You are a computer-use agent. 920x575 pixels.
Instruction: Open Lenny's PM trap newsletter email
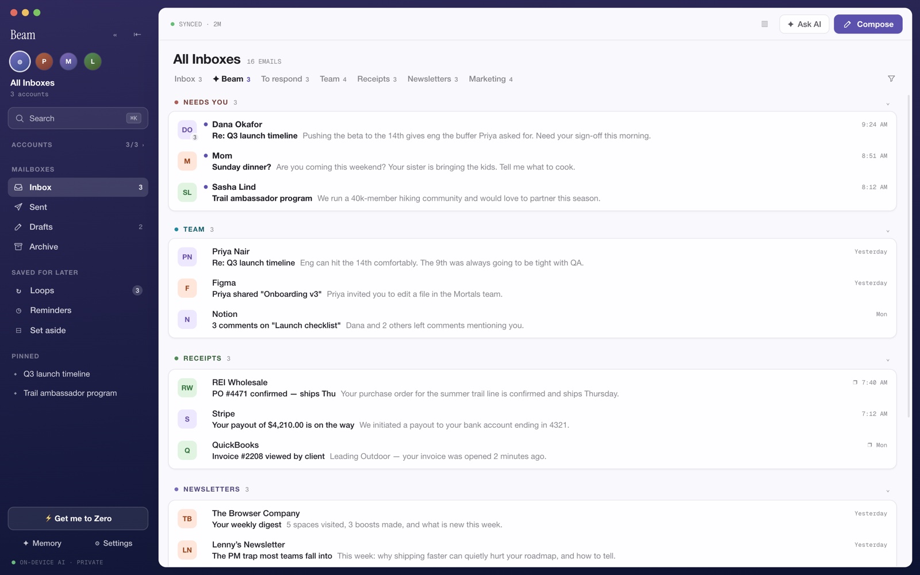coord(532,550)
